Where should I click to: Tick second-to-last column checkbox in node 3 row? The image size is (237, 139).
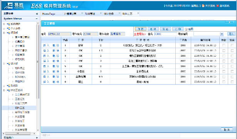tap(224, 56)
